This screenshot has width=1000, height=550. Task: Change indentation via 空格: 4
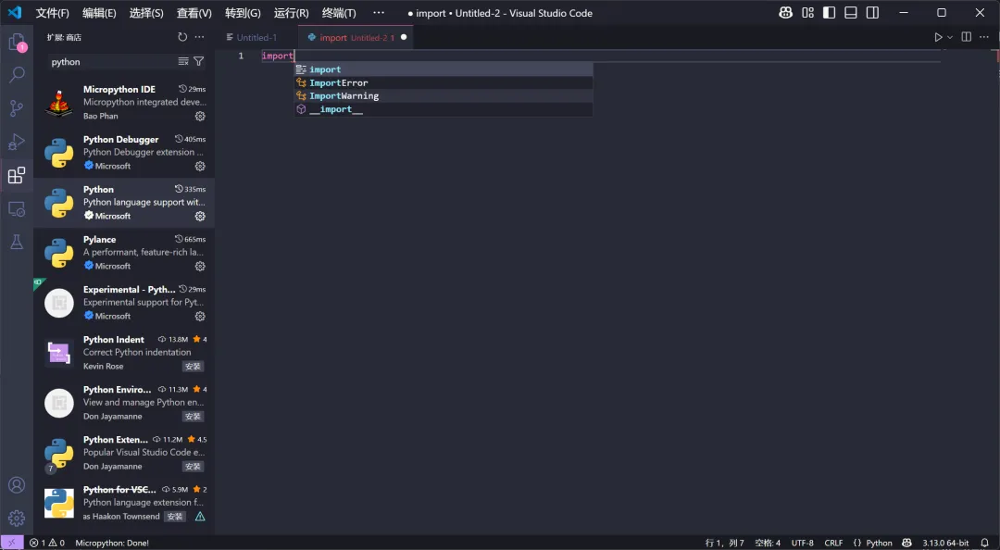pos(768,543)
